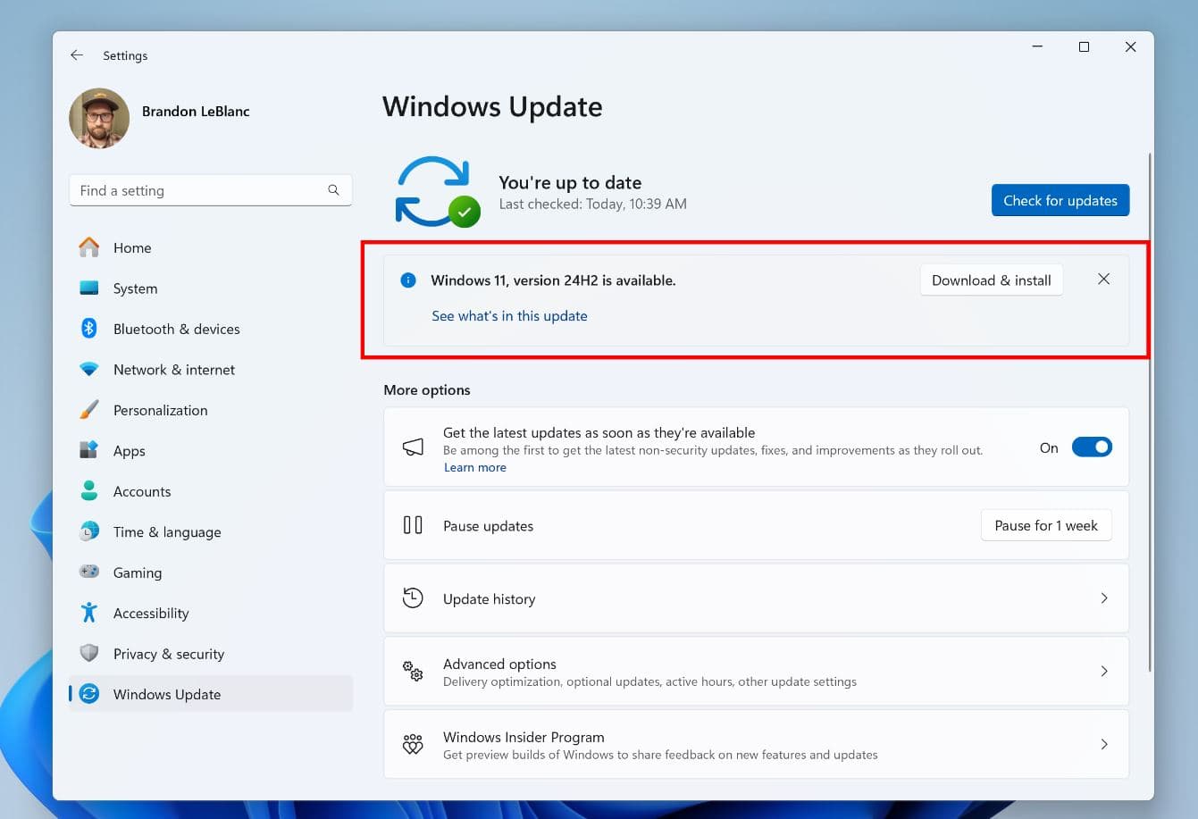The image size is (1198, 819).
Task: Open Gaming settings from sidebar
Action: (138, 572)
